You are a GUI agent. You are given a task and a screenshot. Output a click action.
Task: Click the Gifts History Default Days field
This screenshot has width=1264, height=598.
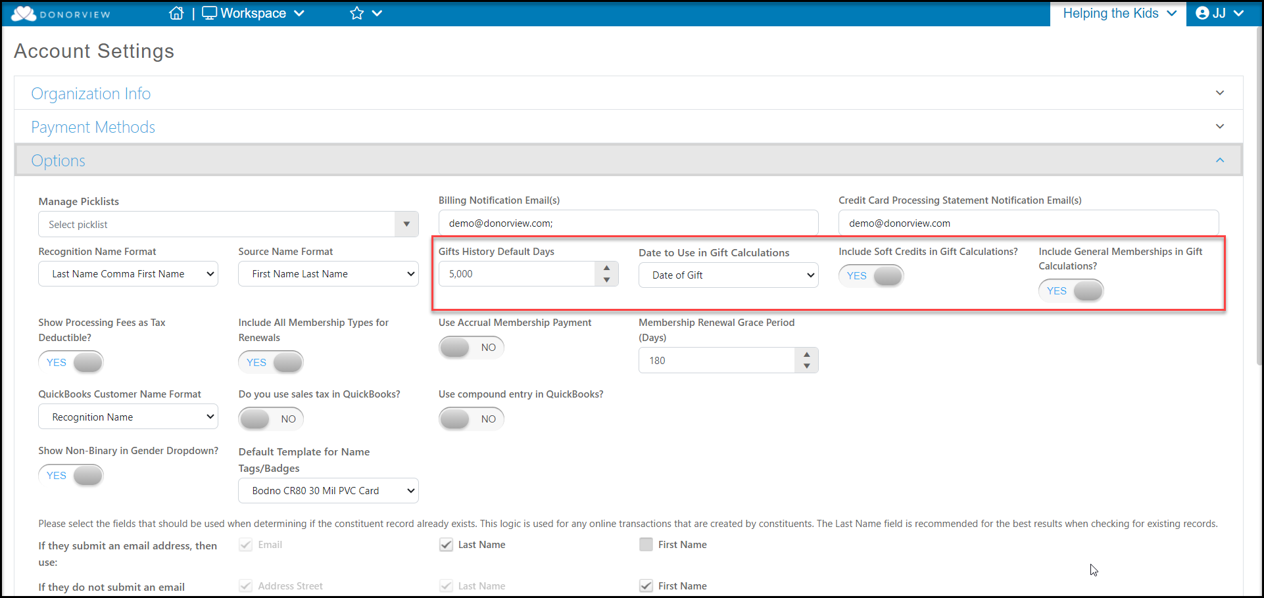tap(517, 274)
